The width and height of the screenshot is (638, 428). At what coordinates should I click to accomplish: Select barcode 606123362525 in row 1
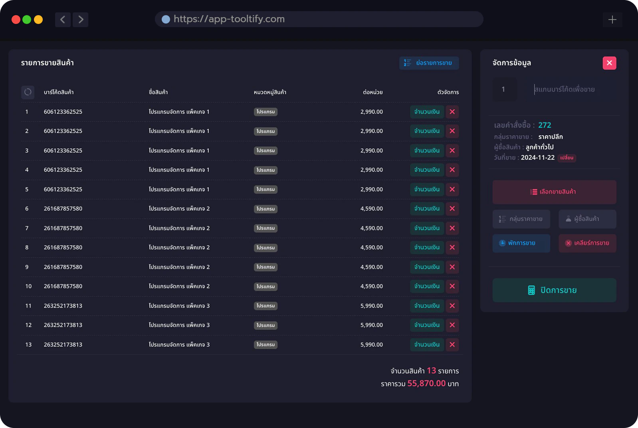point(63,112)
